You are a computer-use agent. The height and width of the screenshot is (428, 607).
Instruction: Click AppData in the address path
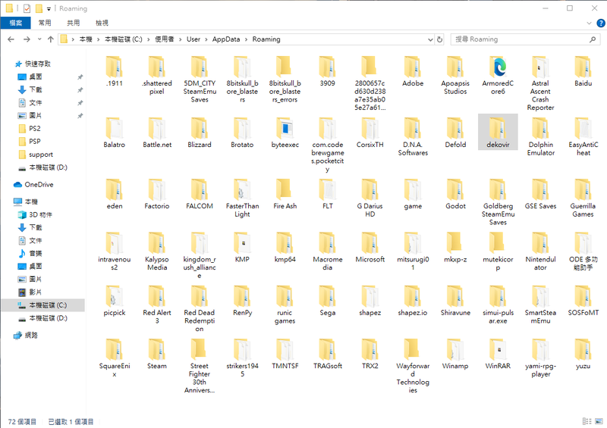[225, 39]
